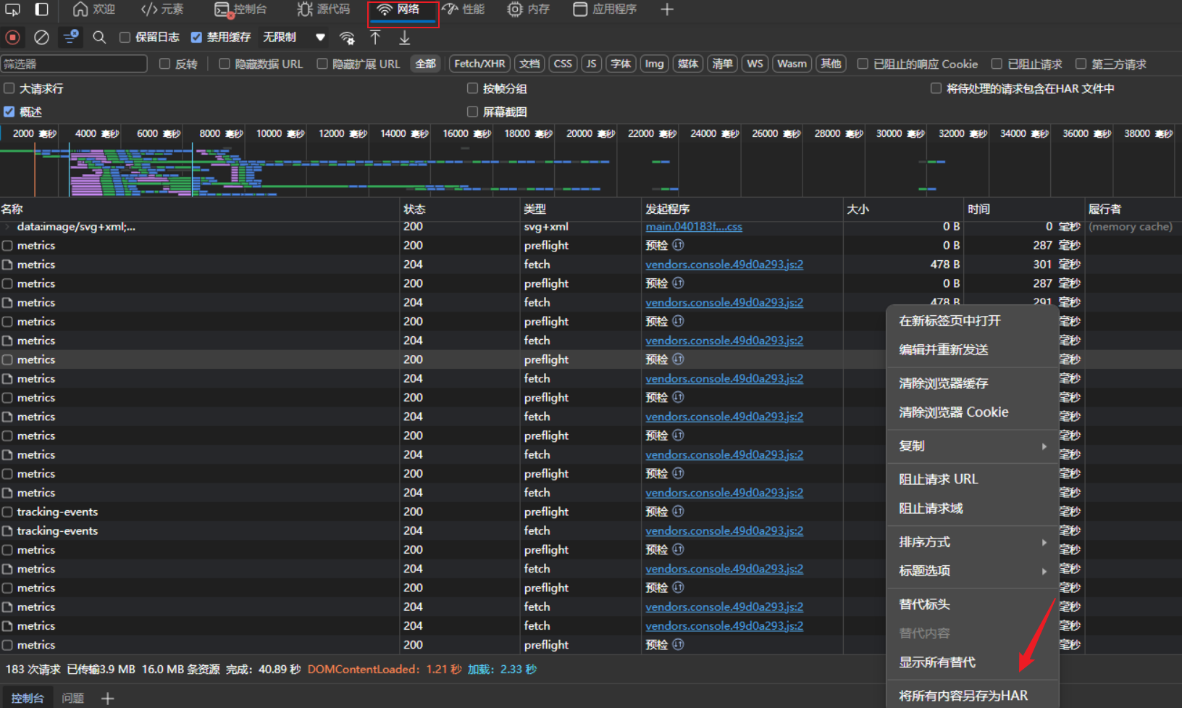This screenshot has height=708, width=1182.
Task: Enable the 大请求行 checkbox
Action: (x=9, y=88)
